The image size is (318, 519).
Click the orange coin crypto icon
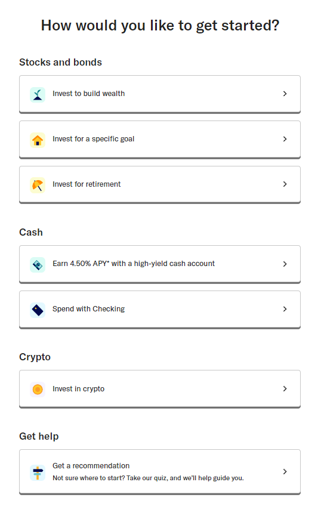38,389
